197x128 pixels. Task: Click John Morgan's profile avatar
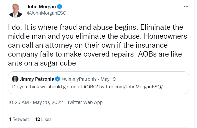pos(16,11)
